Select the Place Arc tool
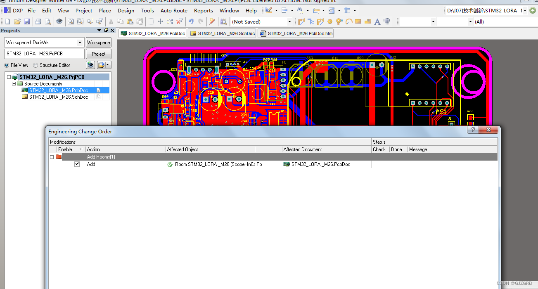538x289 pixels. (349, 21)
